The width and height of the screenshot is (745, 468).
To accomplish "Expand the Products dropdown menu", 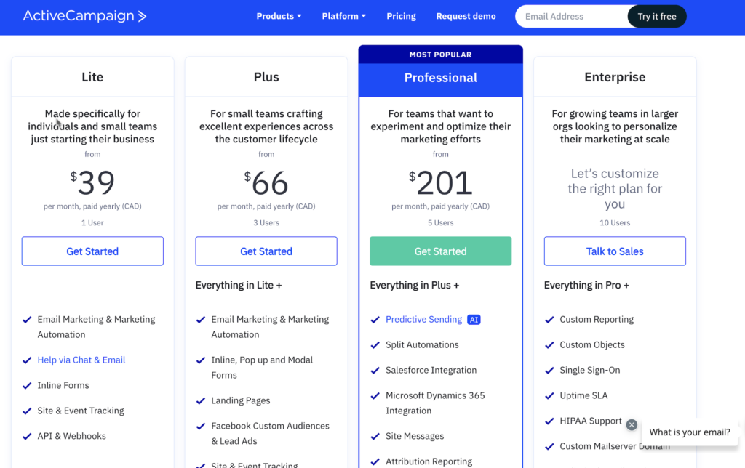I will pyautogui.click(x=279, y=16).
